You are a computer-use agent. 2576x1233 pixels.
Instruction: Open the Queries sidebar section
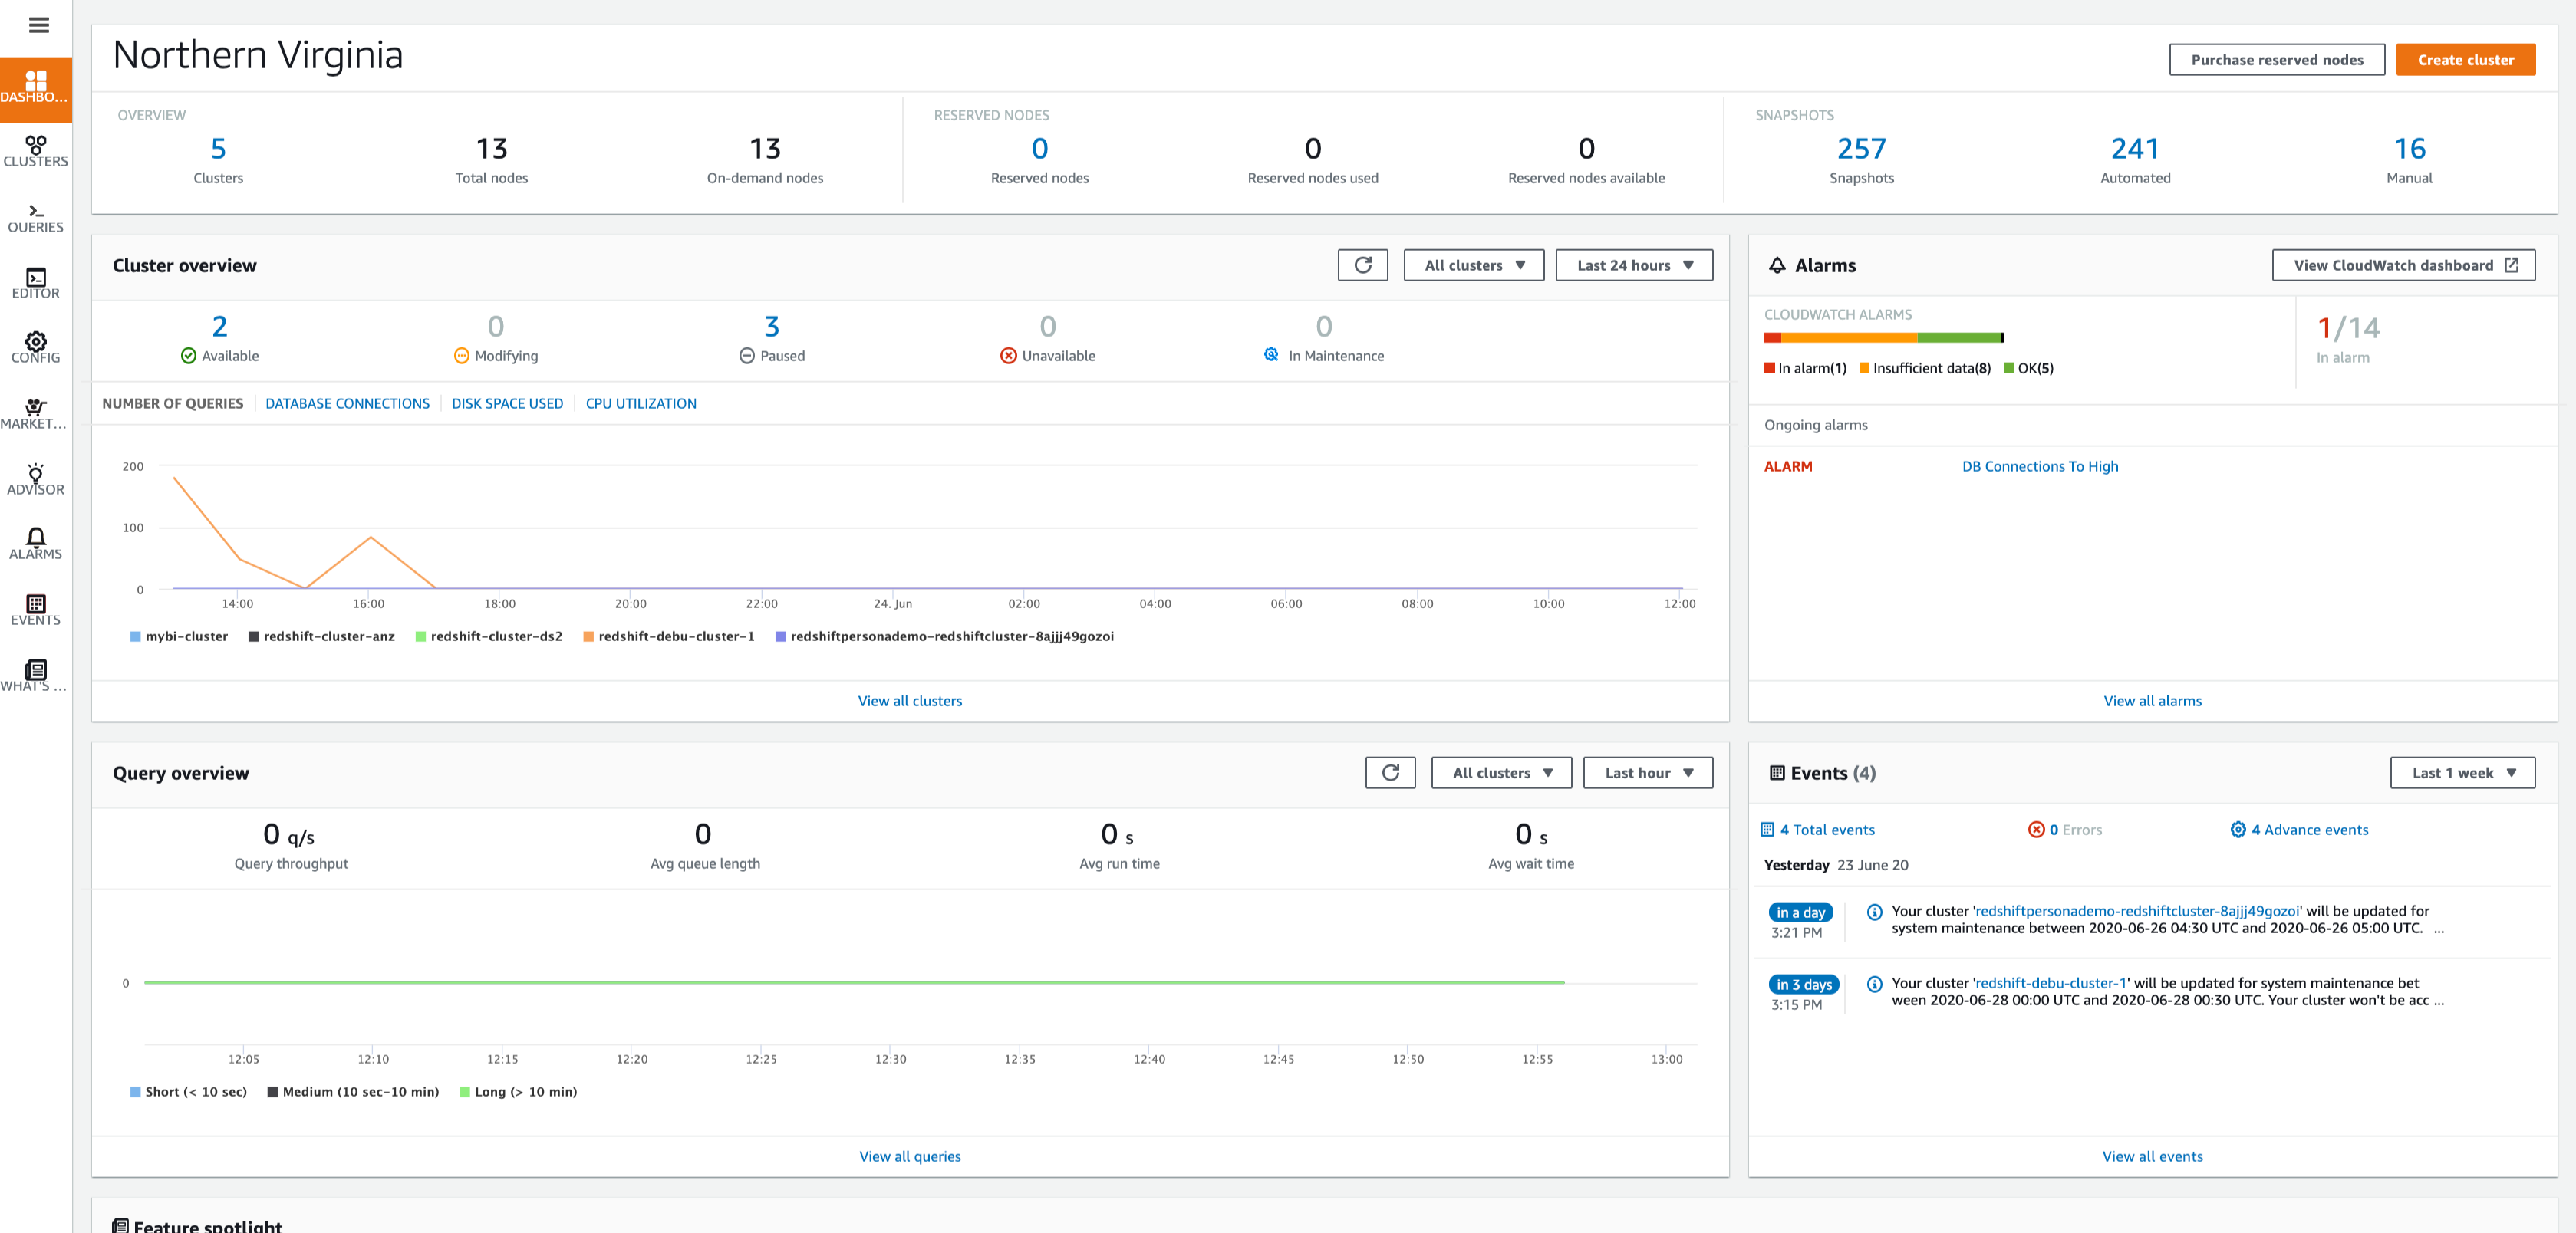[36, 217]
